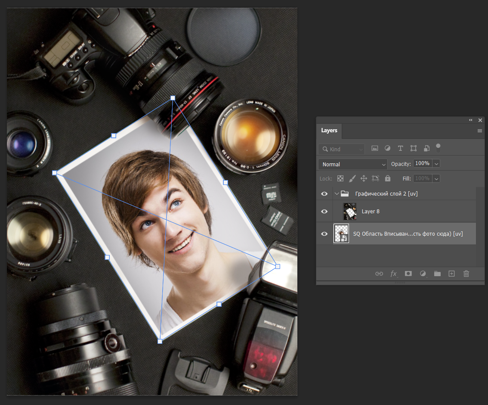Delete layer using trash icon

466,274
